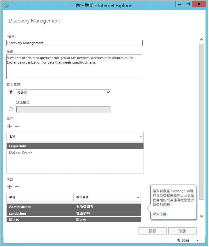Viewport: 209px width, 247px height.
Task: Click the name field containing Discovery Management
Action: click(x=75, y=43)
